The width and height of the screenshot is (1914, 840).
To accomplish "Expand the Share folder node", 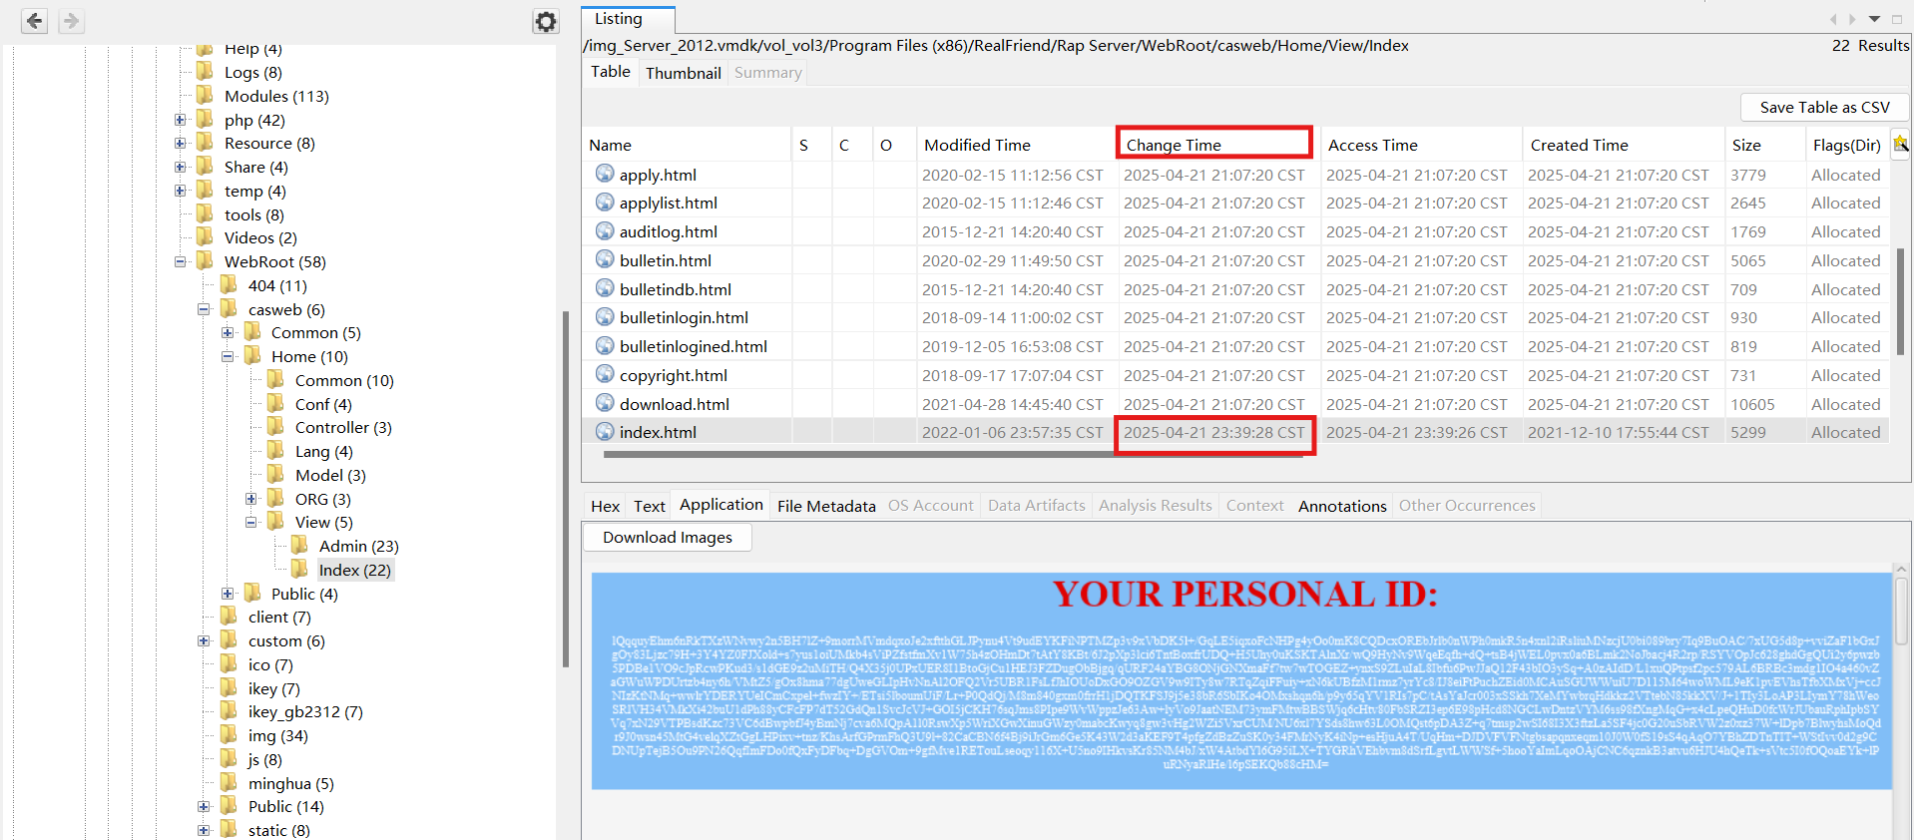I will pyautogui.click(x=181, y=167).
